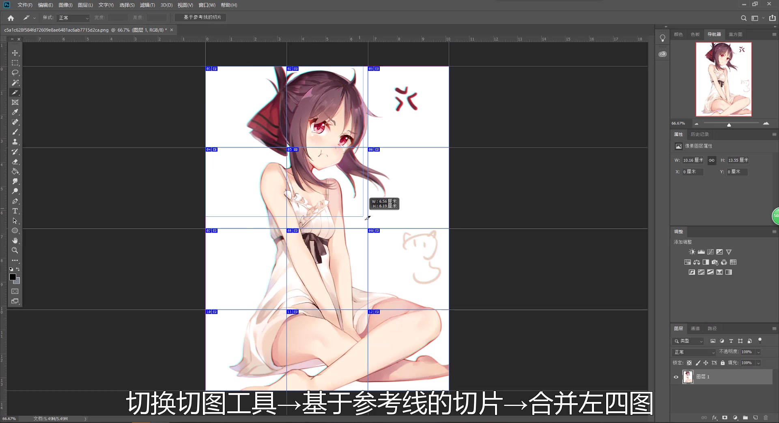Add a Brightness/Contrast adjustment
The height and width of the screenshot is (423, 779).
pos(692,252)
